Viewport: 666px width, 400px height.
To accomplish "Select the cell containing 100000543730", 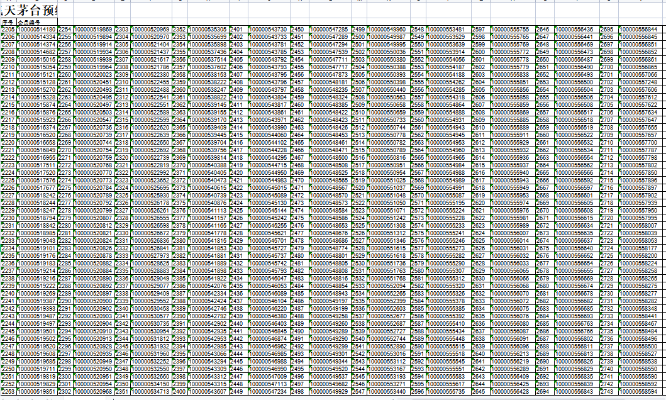I will pyautogui.click(x=269, y=30).
